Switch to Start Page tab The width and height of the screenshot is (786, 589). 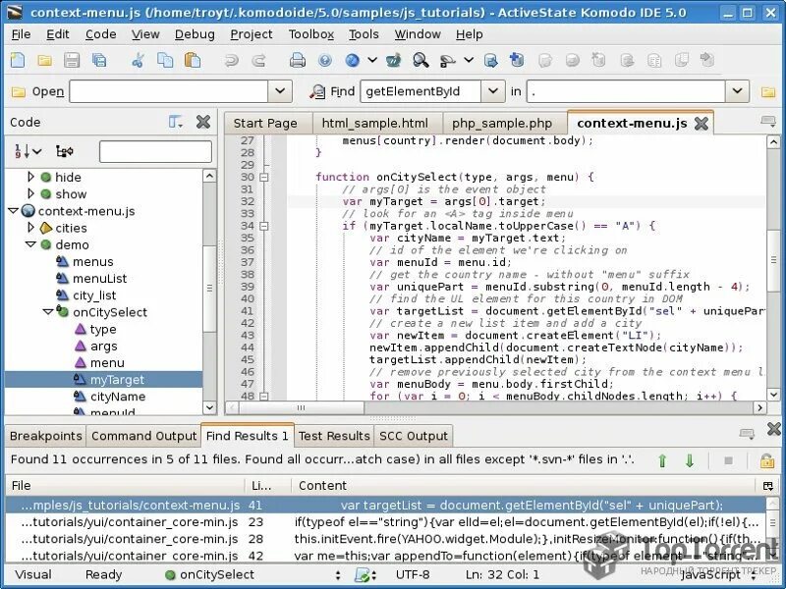265,124
